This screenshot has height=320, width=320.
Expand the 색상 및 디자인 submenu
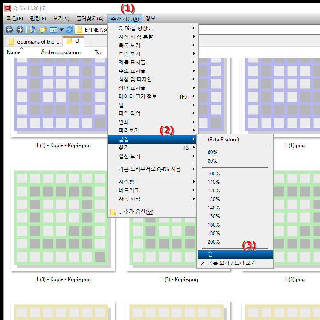(152, 79)
